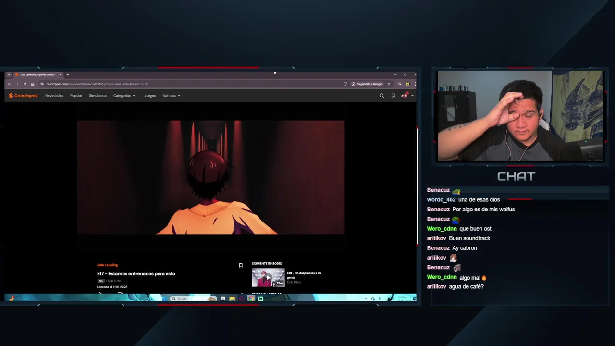
Task: Play next episode E18 thumbnail
Action: pos(268,277)
